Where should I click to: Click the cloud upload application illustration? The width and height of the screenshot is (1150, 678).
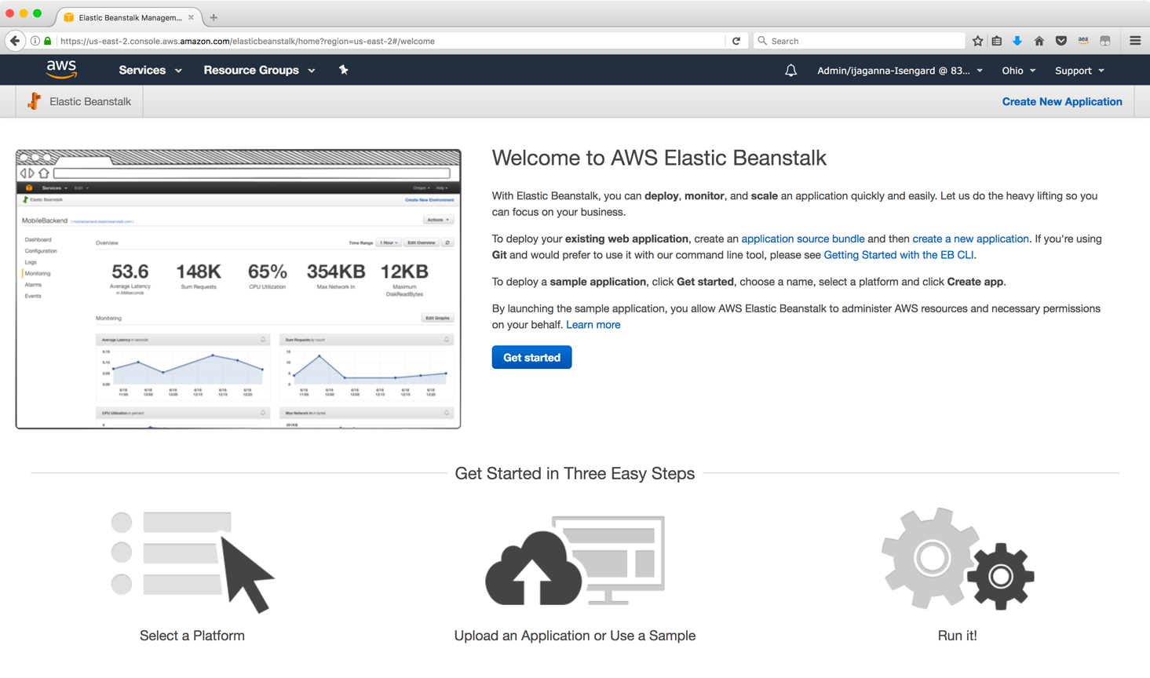point(575,560)
